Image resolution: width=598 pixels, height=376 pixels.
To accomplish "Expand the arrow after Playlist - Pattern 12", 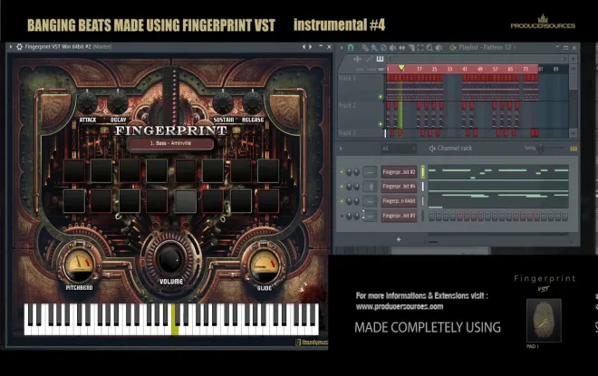I will pyautogui.click(x=515, y=48).
